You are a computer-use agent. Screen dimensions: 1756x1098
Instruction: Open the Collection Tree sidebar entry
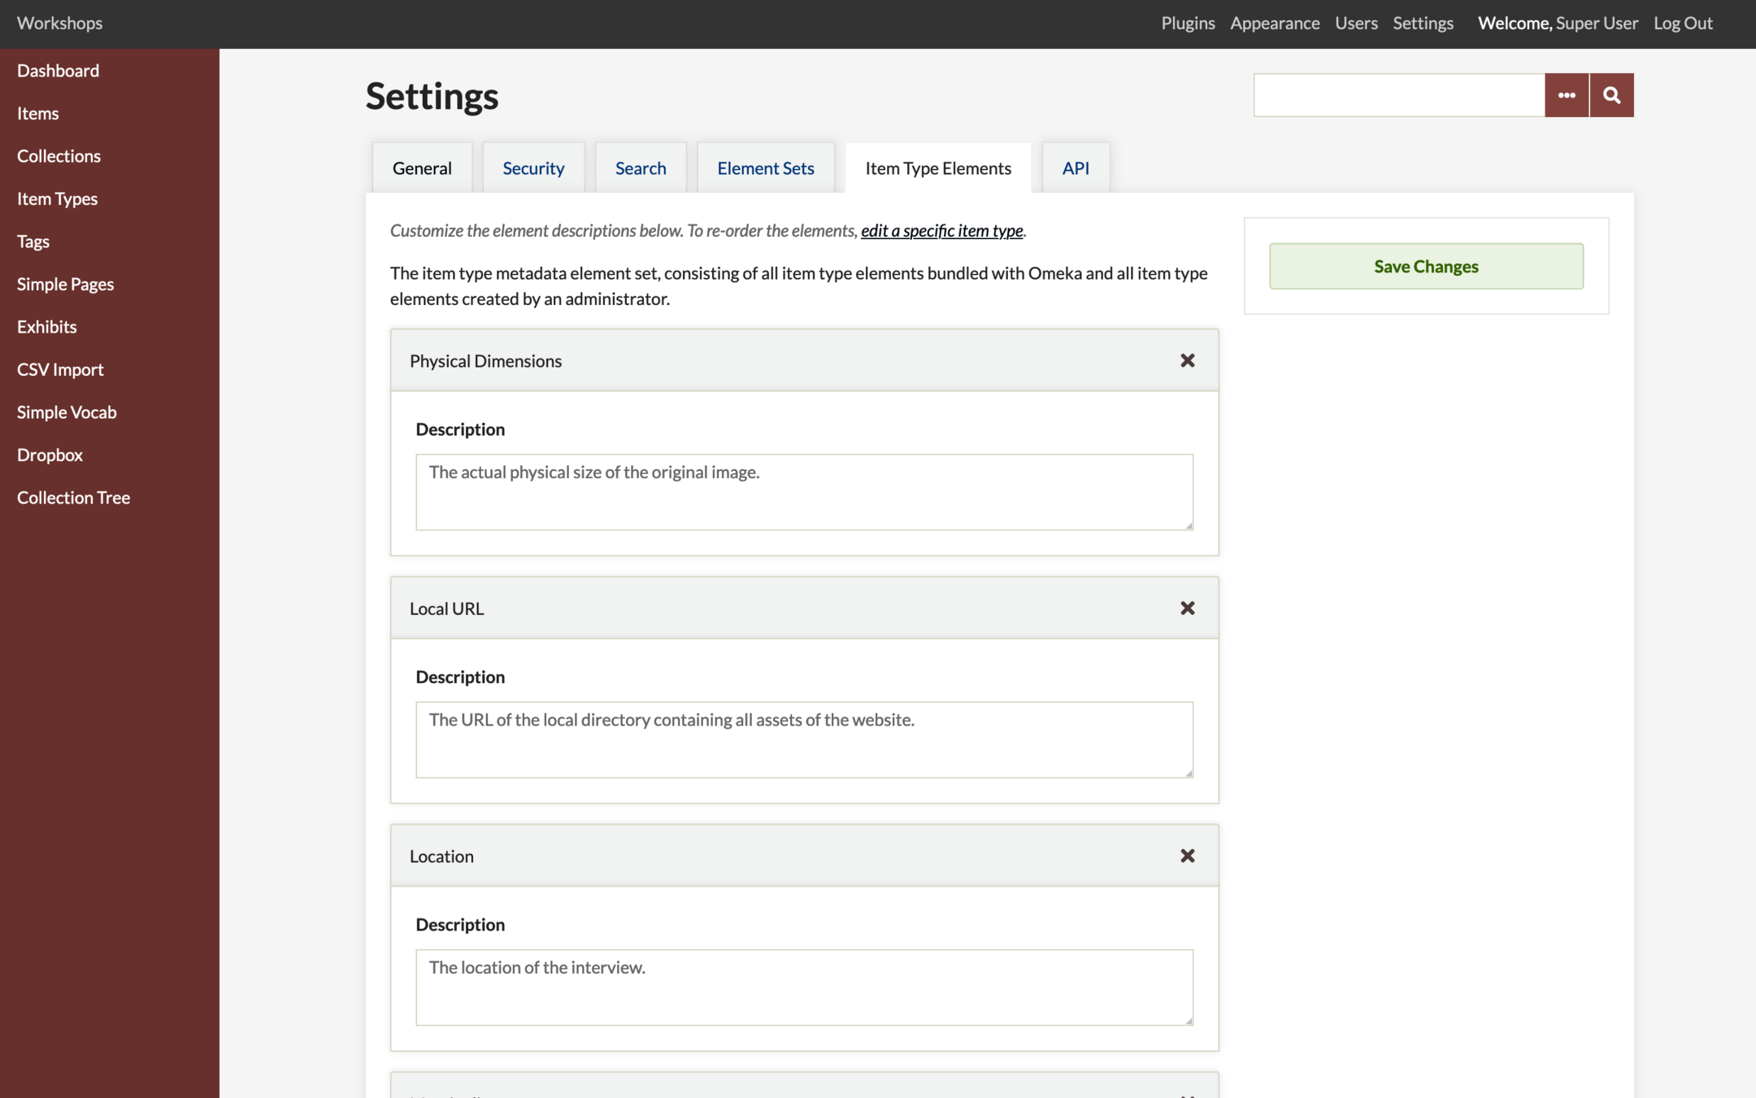click(x=73, y=498)
